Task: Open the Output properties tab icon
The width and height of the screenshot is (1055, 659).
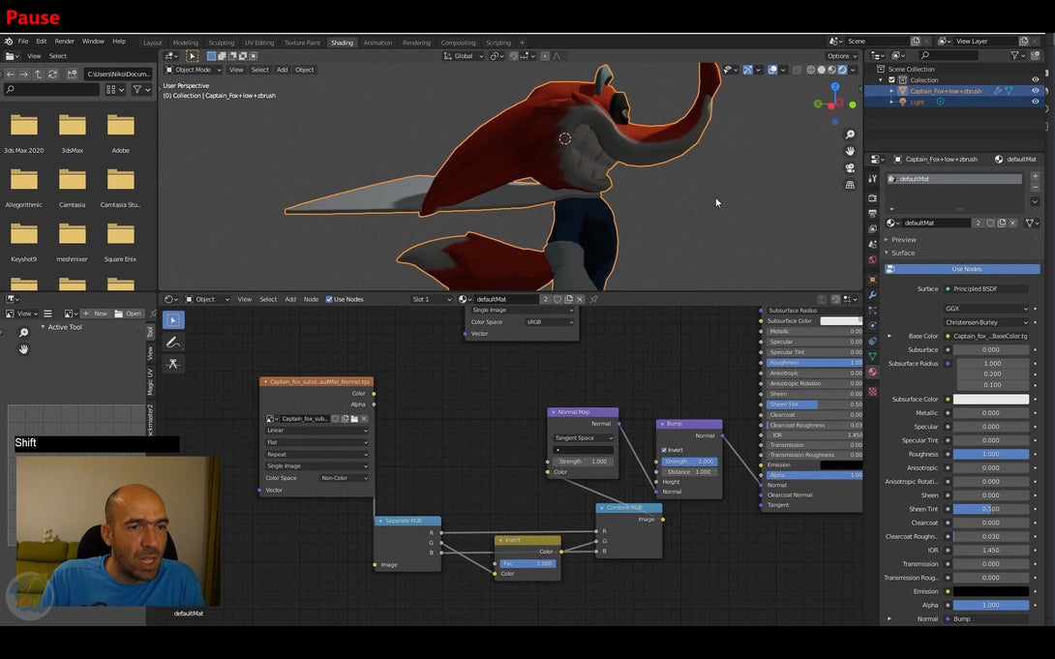Action: click(x=873, y=213)
